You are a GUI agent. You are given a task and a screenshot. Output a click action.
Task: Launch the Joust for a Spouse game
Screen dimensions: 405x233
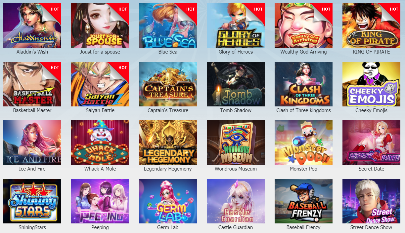click(100, 25)
